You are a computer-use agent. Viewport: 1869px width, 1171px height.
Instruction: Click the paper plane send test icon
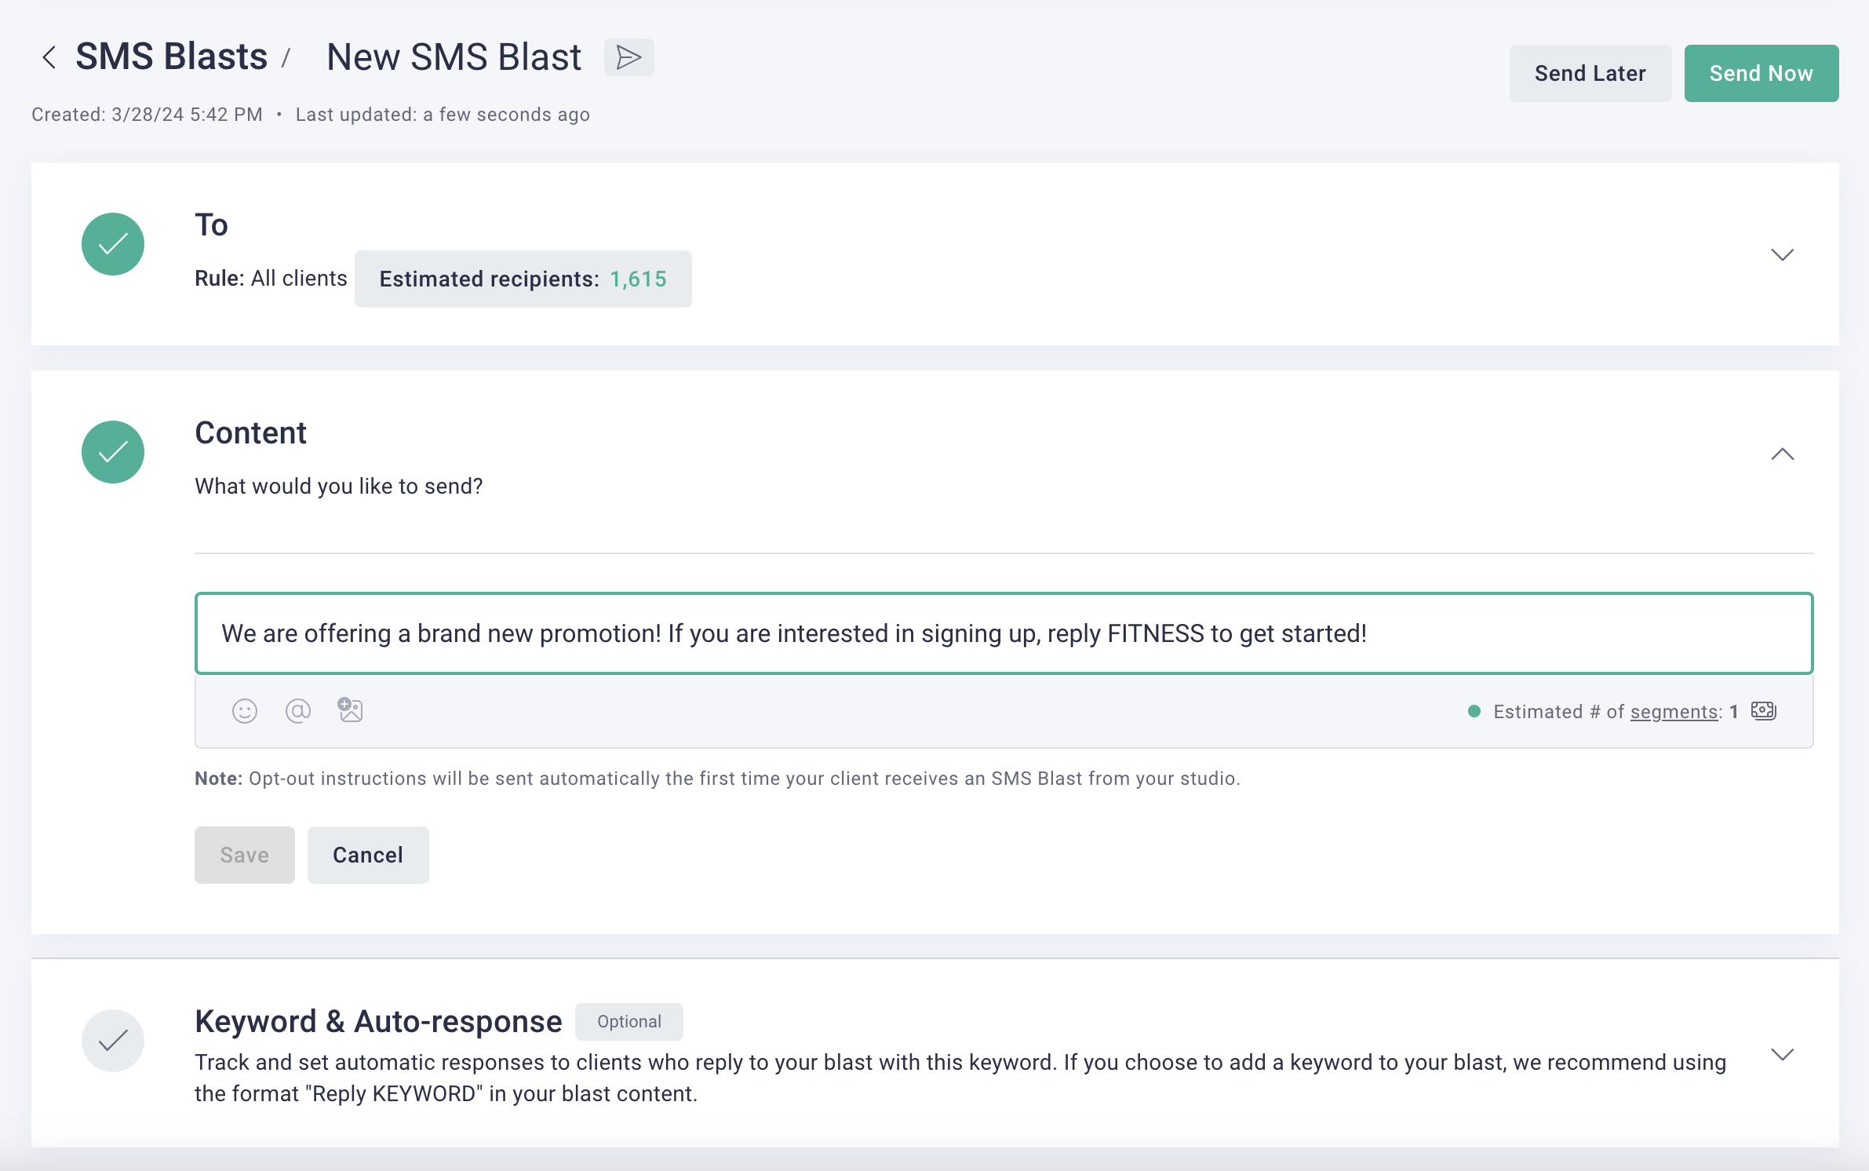coord(628,57)
